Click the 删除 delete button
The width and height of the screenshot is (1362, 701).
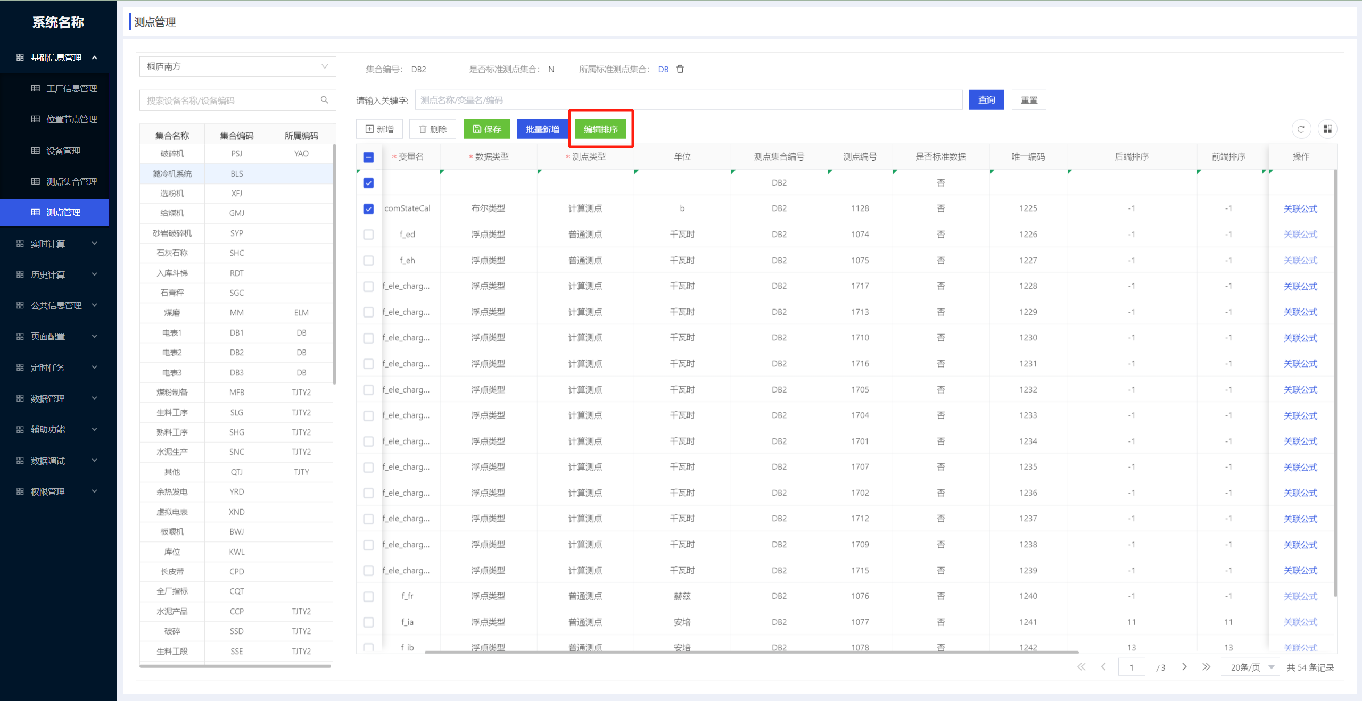pos(433,129)
